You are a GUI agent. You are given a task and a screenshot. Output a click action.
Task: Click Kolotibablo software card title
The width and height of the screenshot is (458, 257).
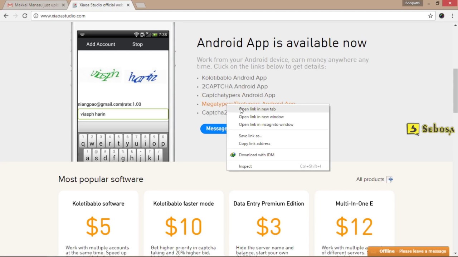[x=98, y=204]
